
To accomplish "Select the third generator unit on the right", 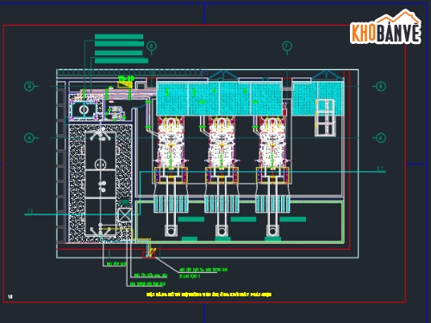I will (272, 150).
